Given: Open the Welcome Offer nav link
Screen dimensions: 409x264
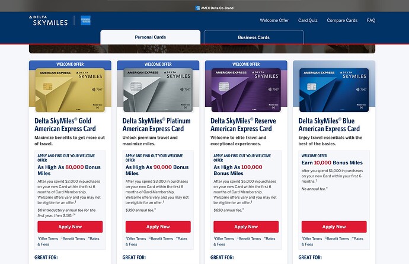Looking at the screenshot, I should (274, 20).
